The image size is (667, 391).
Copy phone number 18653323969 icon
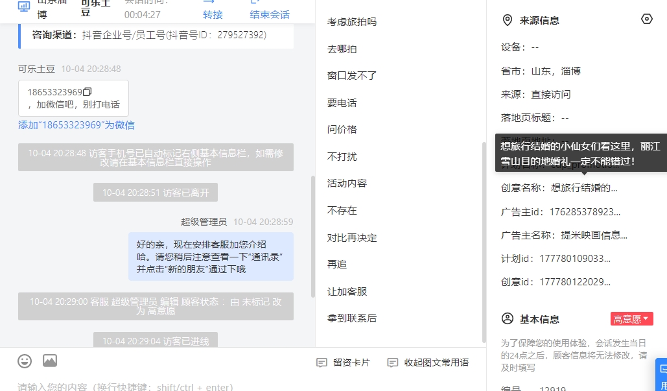[88, 92]
